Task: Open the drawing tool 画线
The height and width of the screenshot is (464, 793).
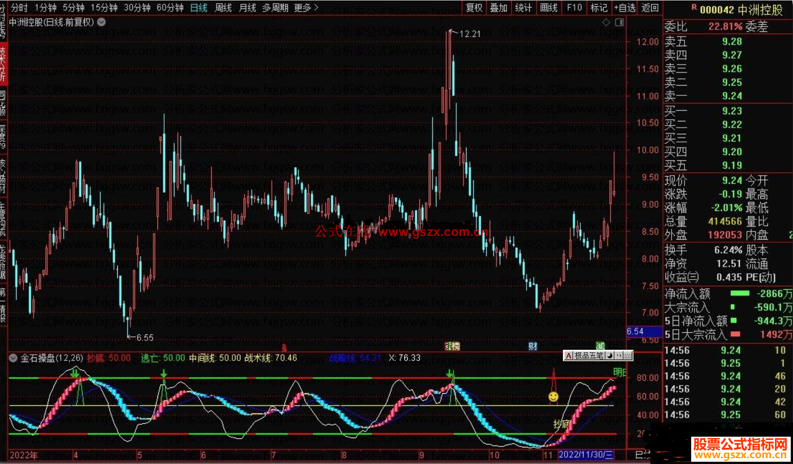Action: 549,8
